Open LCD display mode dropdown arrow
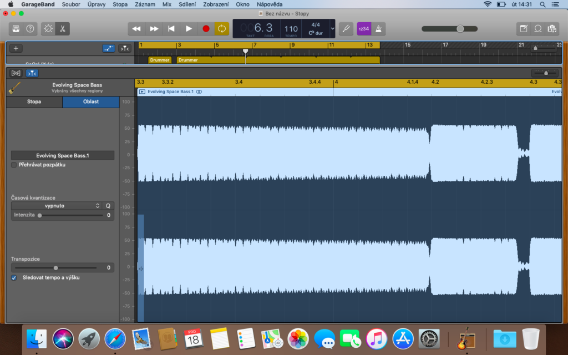 pos(332,29)
